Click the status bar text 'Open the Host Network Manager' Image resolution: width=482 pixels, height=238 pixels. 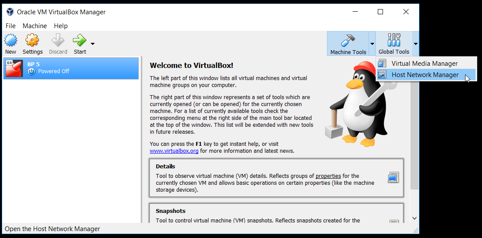(x=52, y=229)
